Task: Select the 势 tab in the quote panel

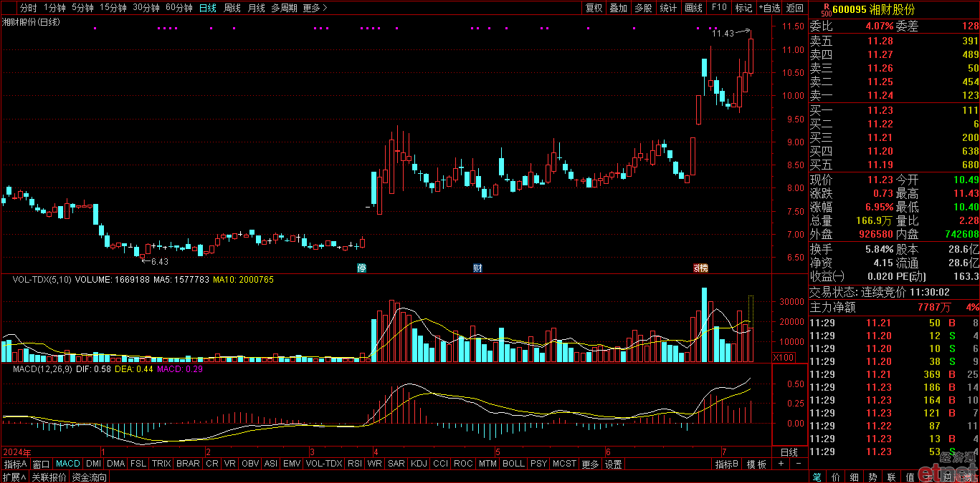Action: tap(872, 477)
